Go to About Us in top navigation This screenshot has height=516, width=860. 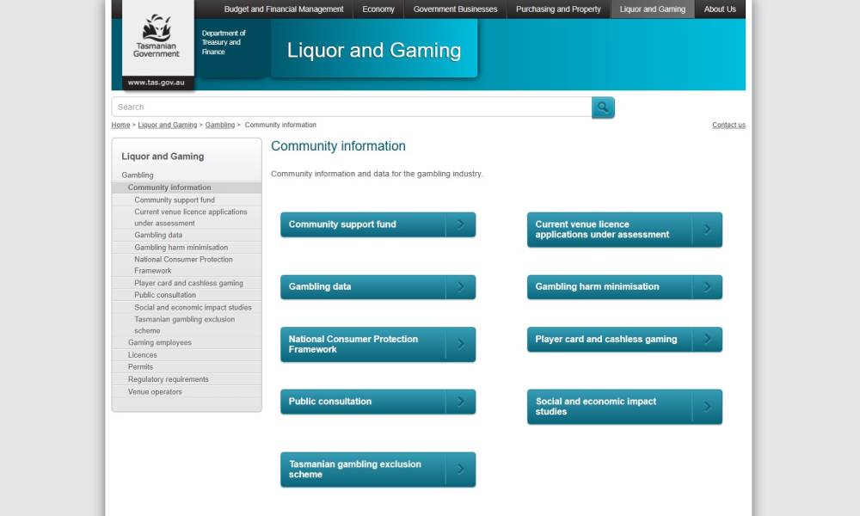coord(720,9)
